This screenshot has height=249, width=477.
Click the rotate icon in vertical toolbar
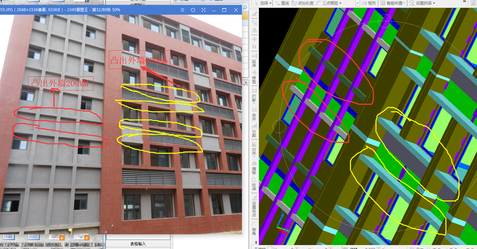(254, 47)
